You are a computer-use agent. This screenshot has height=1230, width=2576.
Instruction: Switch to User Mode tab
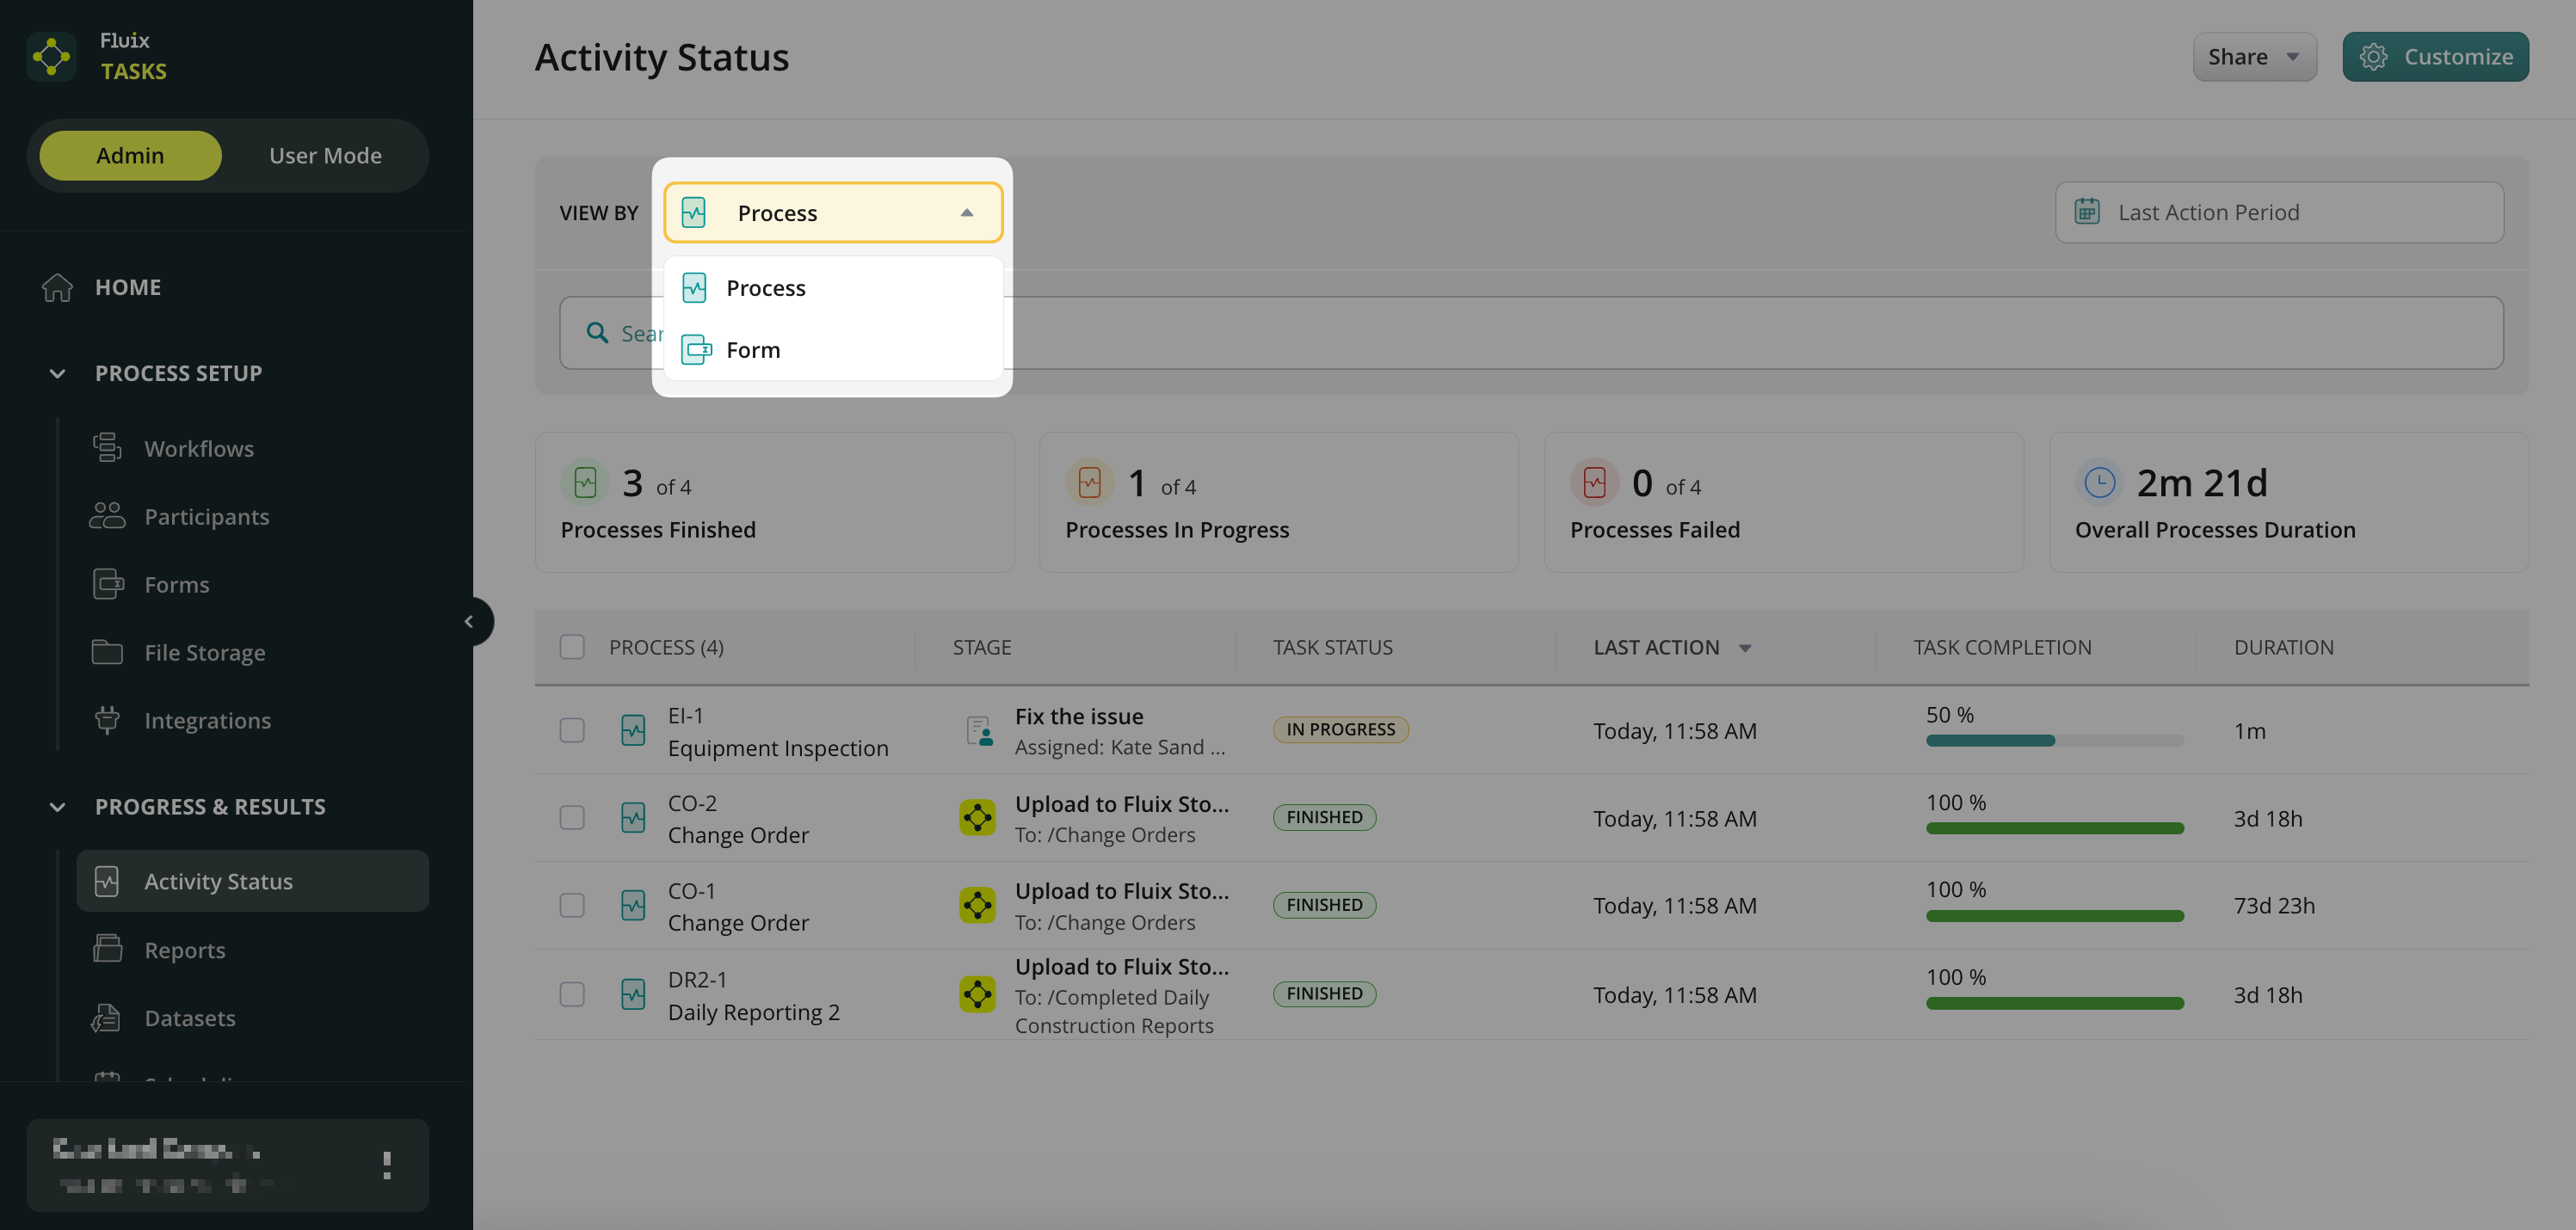pos(325,156)
